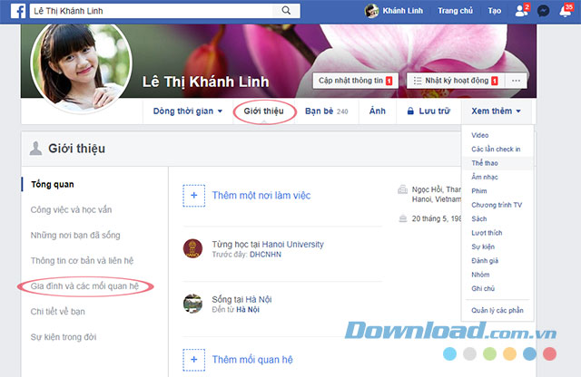Viewport: 581px width, 377px height.
Task: Open the Giới thiệu tab
Action: 264,111
